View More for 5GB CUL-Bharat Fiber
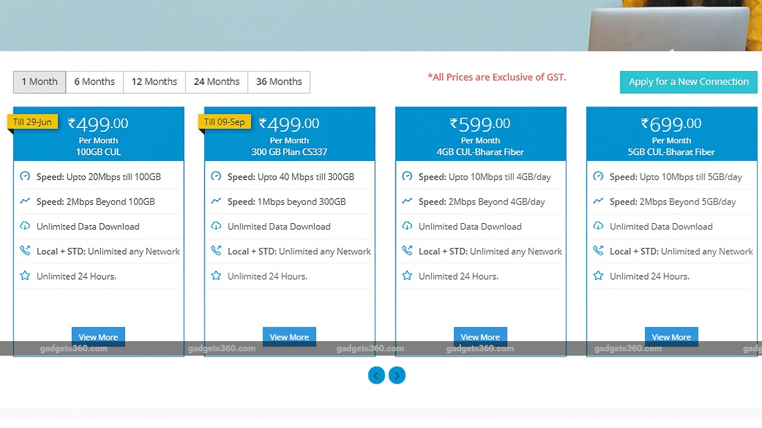The width and height of the screenshot is (762, 428). click(672, 337)
